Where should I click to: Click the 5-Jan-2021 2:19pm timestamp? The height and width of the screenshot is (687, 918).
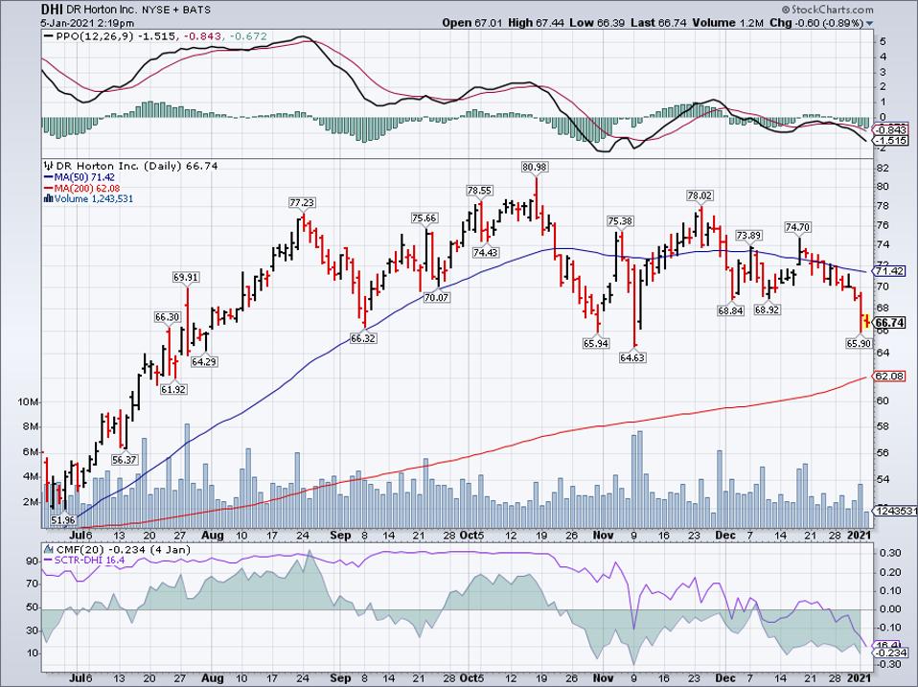[87, 23]
